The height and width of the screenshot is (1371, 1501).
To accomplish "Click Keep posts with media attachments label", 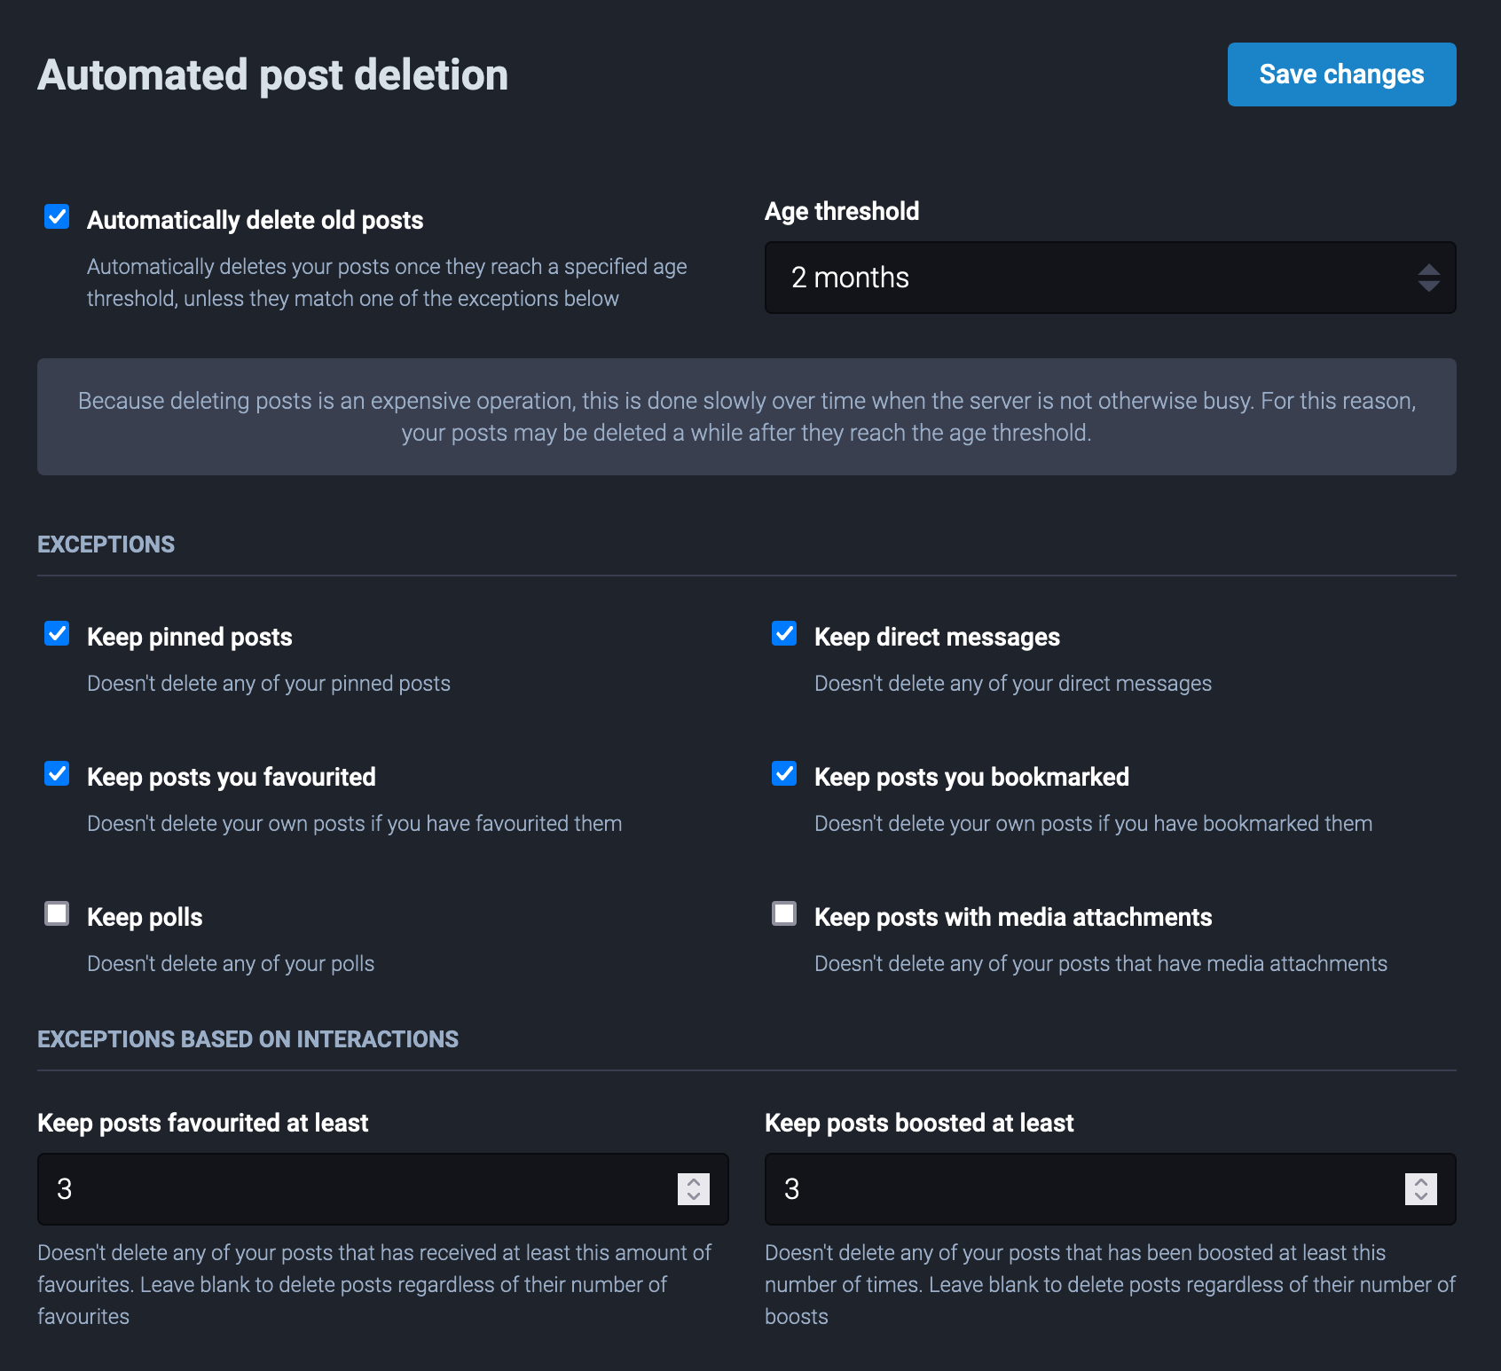I will click(x=1012, y=917).
